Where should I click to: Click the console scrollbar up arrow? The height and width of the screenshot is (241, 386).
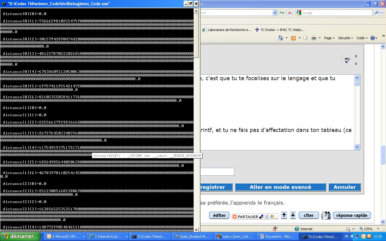coord(196,11)
